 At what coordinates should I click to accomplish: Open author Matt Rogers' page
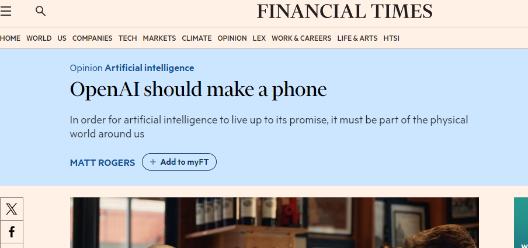(x=102, y=162)
